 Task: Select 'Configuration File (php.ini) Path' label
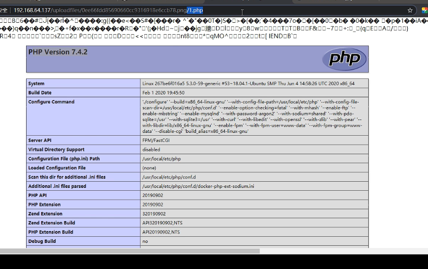(64, 159)
